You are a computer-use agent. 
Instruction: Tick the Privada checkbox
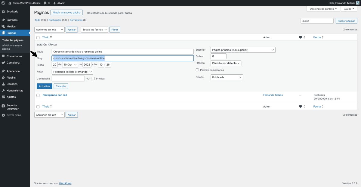click(x=93, y=79)
